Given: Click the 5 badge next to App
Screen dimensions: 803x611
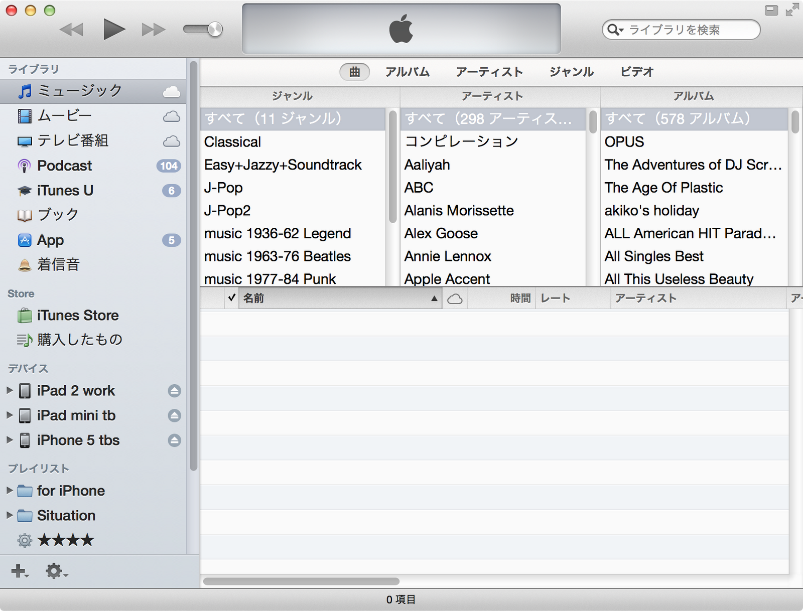Looking at the screenshot, I should pyautogui.click(x=172, y=240).
